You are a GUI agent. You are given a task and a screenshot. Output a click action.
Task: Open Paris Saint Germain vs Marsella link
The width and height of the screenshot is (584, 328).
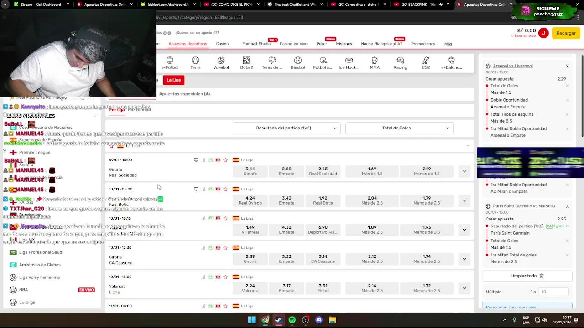pyautogui.click(x=524, y=206)
